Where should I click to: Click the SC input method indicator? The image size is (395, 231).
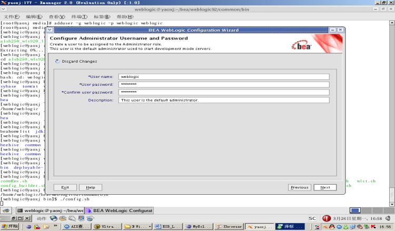click(x=312, y=218)
